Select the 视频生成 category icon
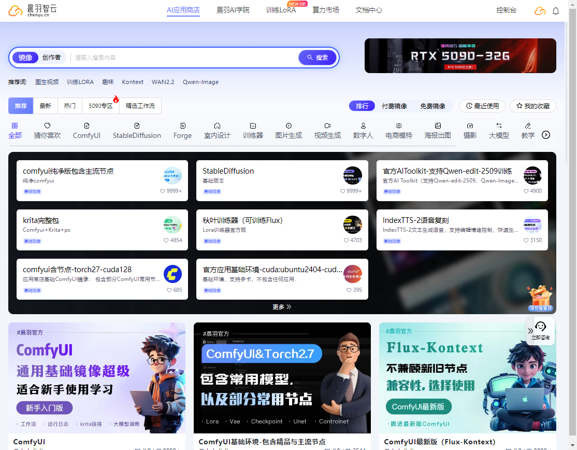 [327, 126]
